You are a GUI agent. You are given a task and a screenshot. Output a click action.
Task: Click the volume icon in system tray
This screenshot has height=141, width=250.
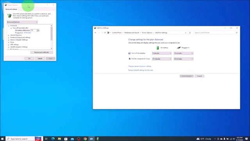click(234, 139)
